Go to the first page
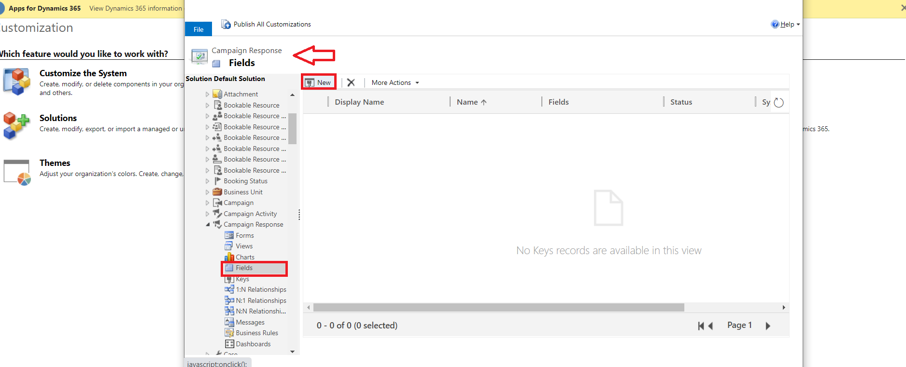Screen dimensions: 906x367 (701, 326)
